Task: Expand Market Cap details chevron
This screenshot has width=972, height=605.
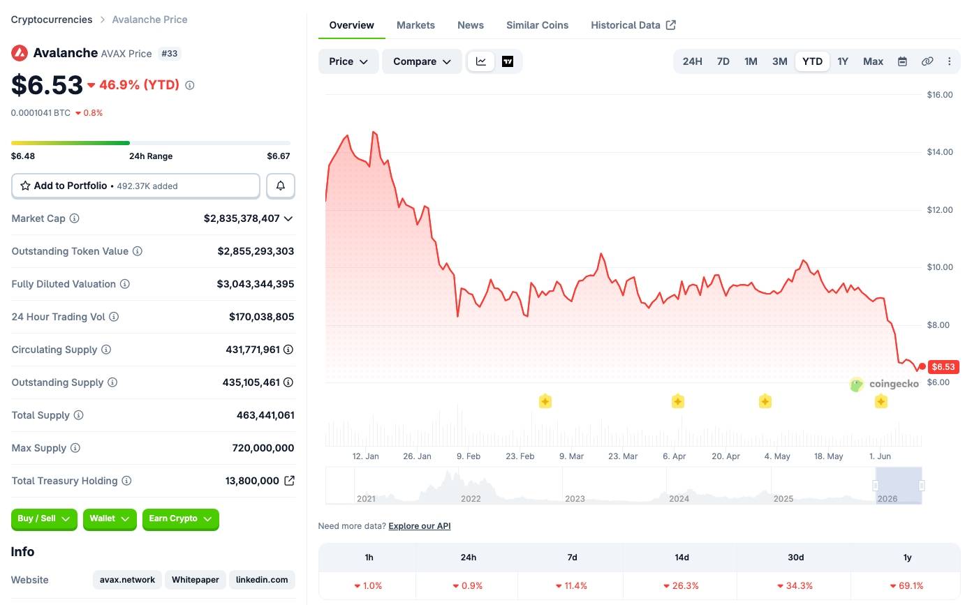Action: 288,218
